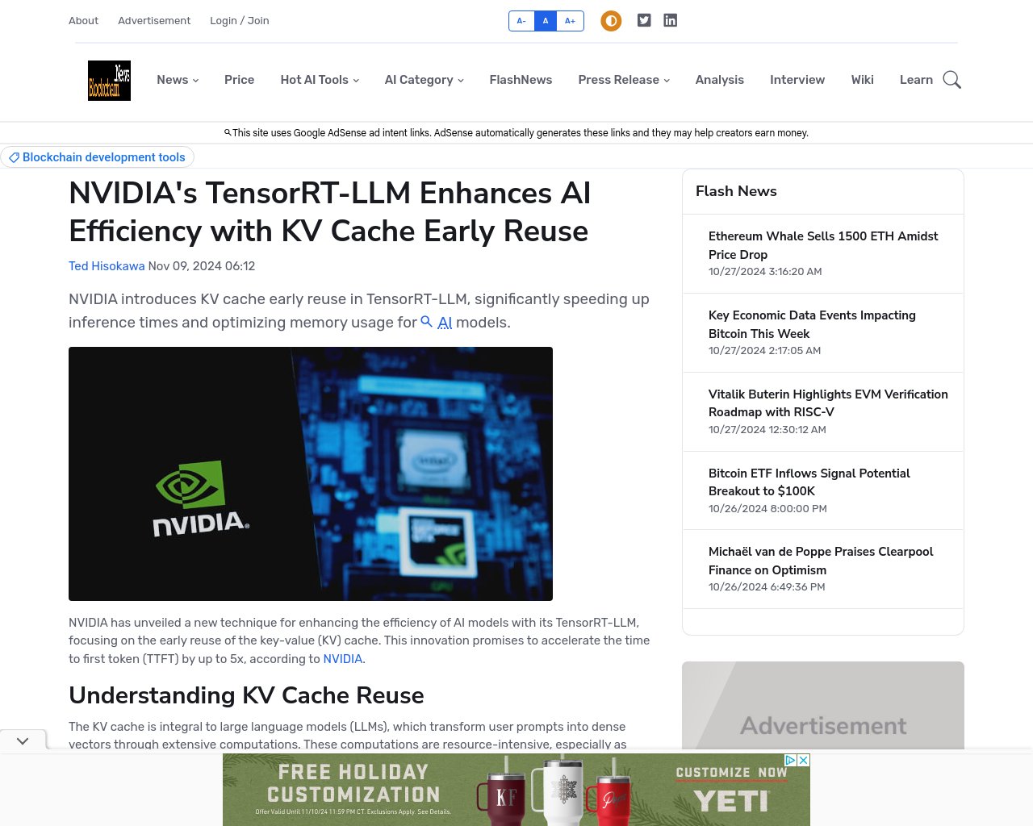Click the dark mode circle icon
The height and width of the screenshot is (826, 1033).
(x=611, y=20)
